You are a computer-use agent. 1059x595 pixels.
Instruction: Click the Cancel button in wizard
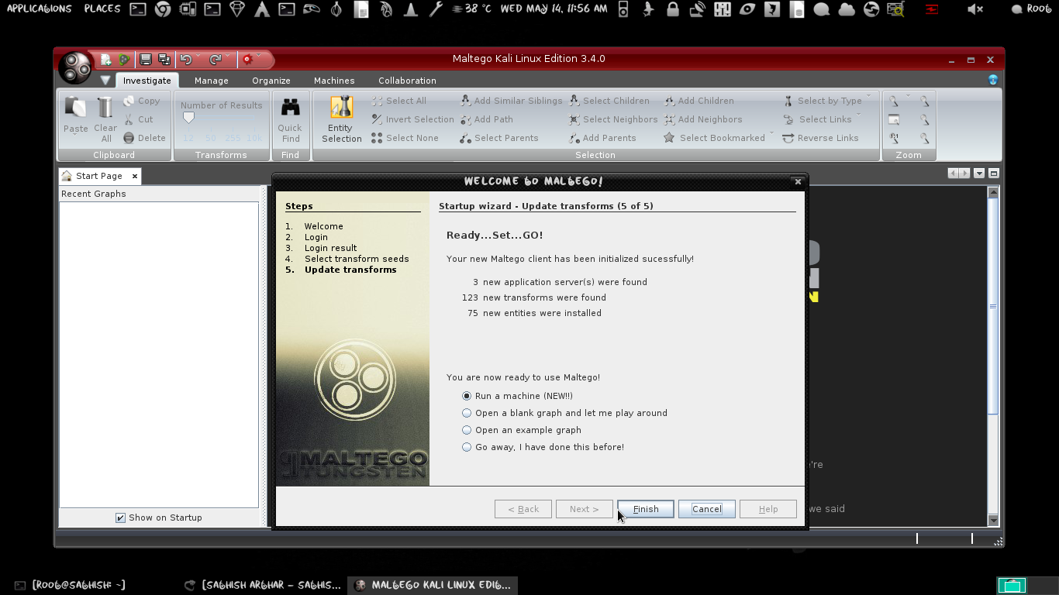pyautogui.click(x=706, y=509)
